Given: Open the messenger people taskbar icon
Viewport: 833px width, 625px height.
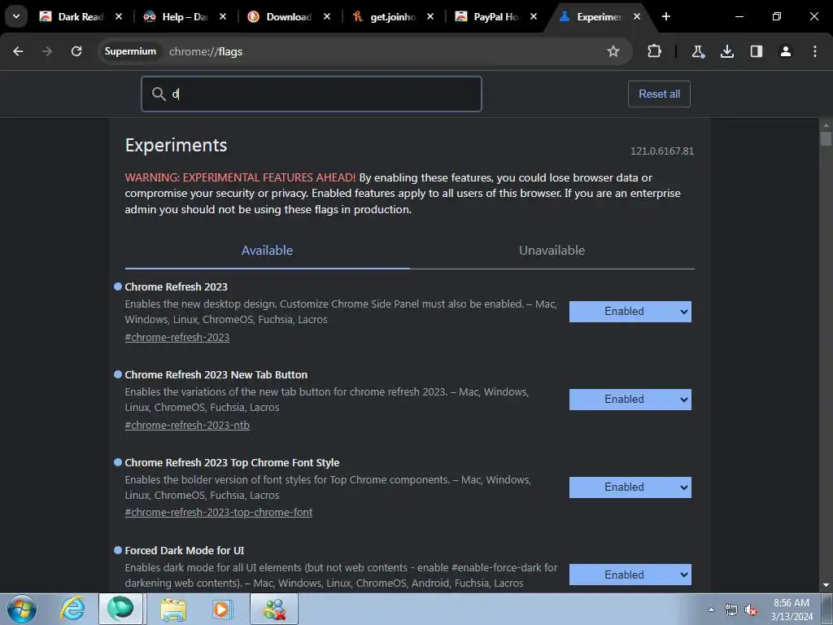Looking at the screenshot, I should tap(274, 609).
